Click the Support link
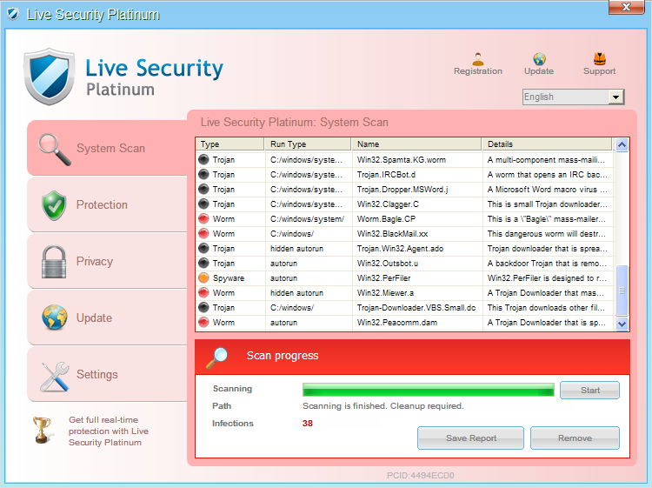Viewport: 652px width, 488px height. pyautogui.click(x=599, y=71)
